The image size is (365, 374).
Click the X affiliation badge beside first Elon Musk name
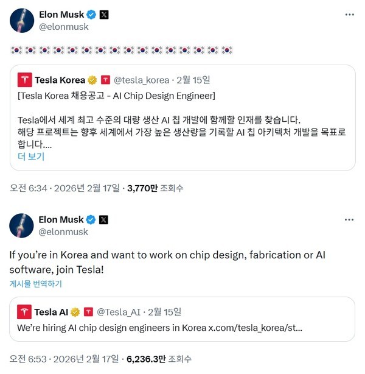point(103,14)
